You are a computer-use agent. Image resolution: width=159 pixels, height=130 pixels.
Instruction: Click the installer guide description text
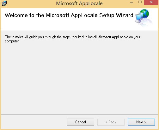pyautogui.click(x=72, y=39)
